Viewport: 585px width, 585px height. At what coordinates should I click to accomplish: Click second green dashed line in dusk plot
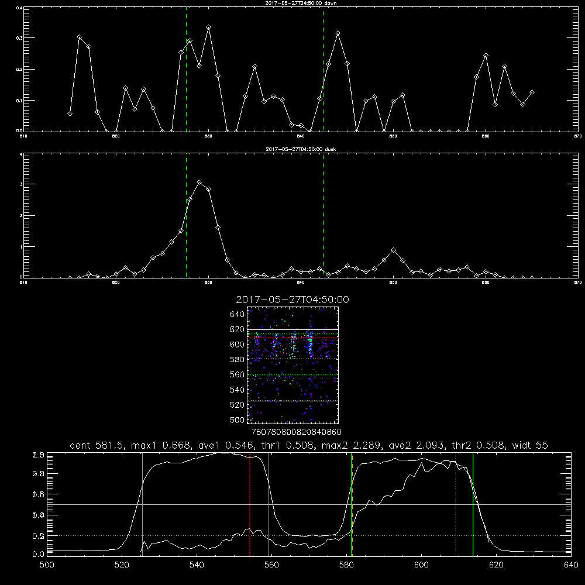(323, 216)
